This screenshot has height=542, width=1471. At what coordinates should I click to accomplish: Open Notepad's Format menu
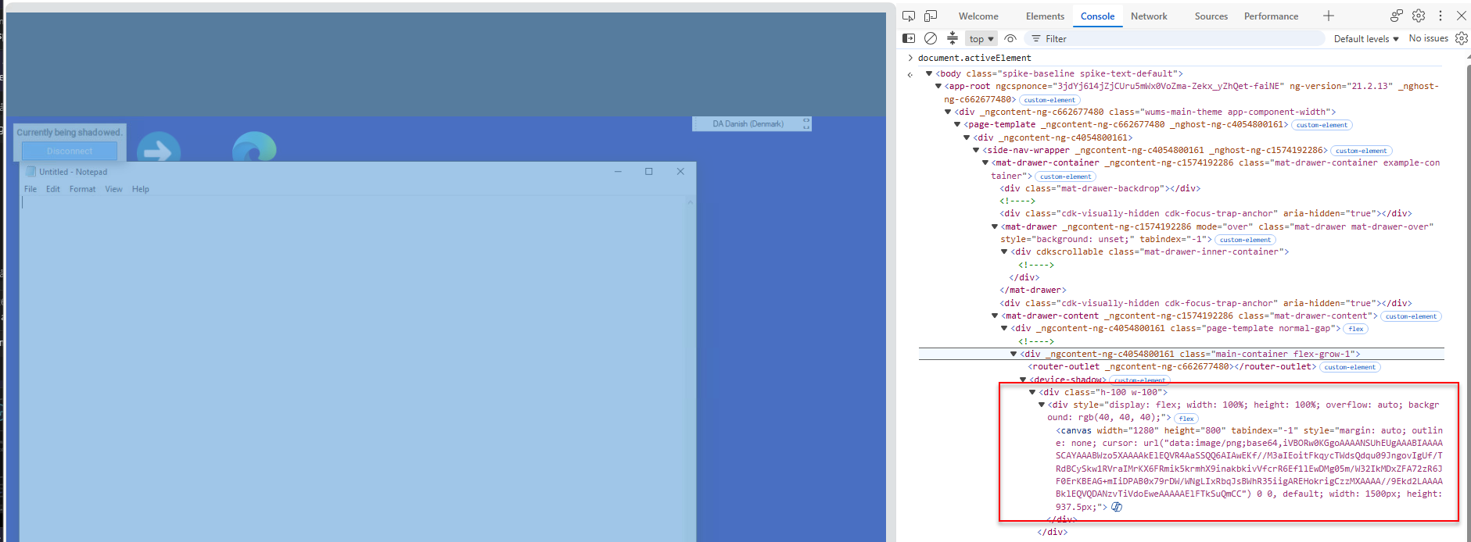coord(82,189)
